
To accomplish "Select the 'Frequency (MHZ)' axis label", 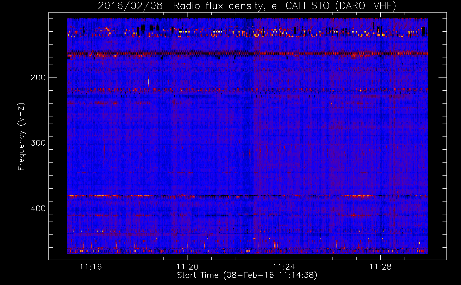I will click(x=21, y=137).
